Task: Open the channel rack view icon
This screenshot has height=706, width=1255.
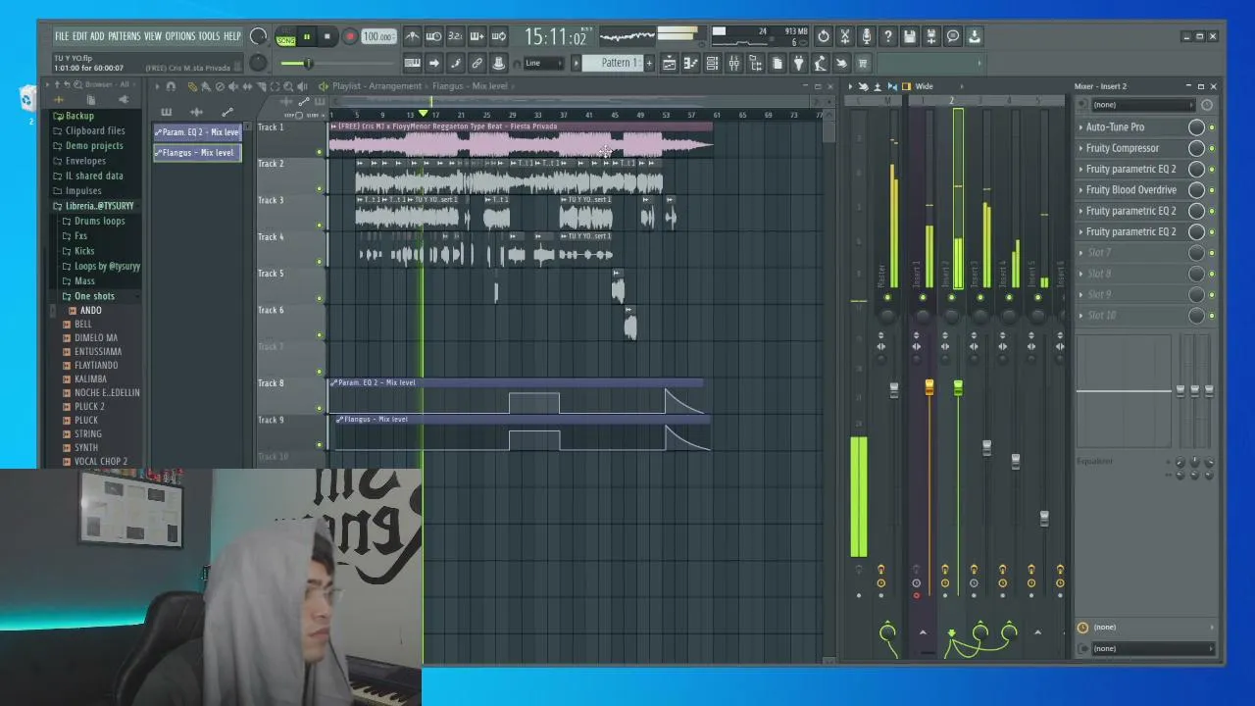Action: tap(712, 63)
